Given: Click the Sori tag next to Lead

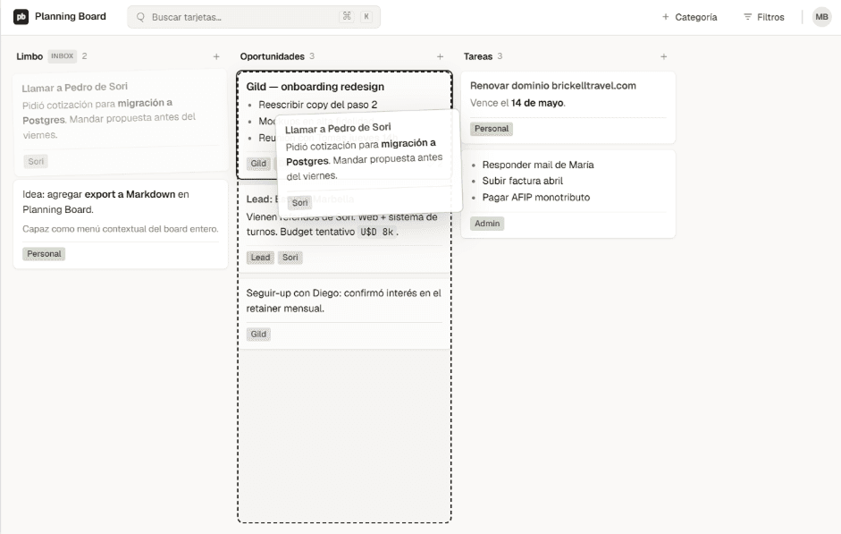Looking at the screenshot, I should tap(290, 258).
